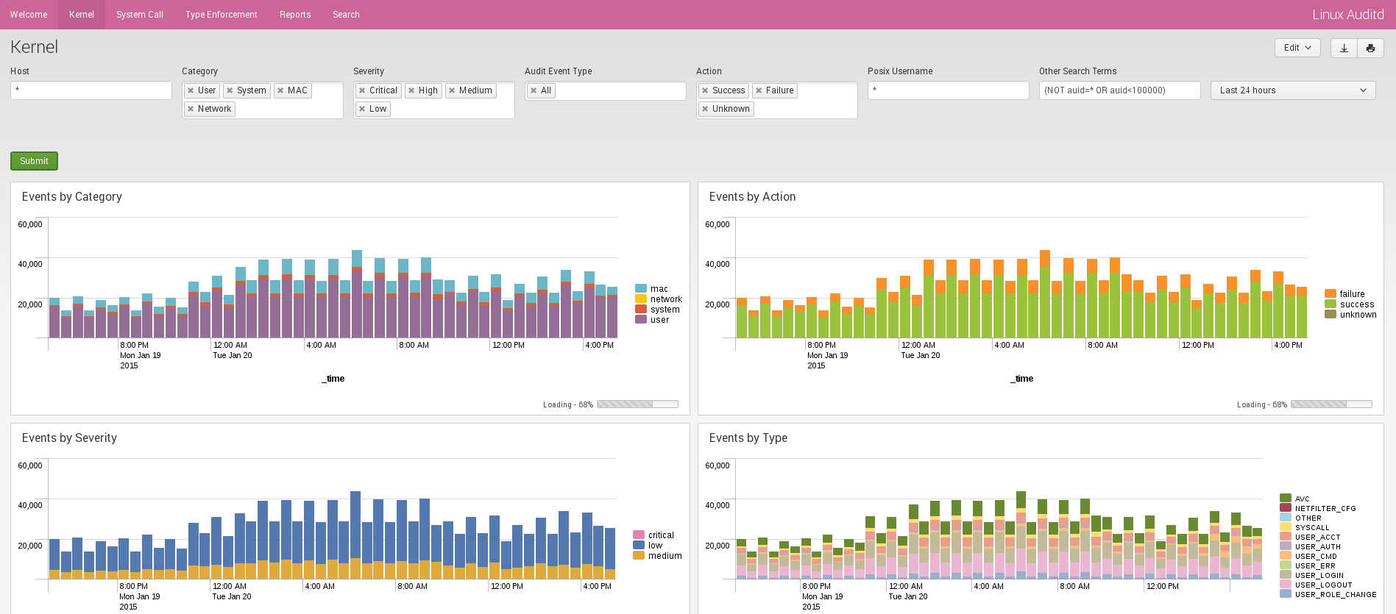The height and width of the screenshot is (614, 1396).
Task: Click the download/export icon button
Action: (x=1344, y=48)
